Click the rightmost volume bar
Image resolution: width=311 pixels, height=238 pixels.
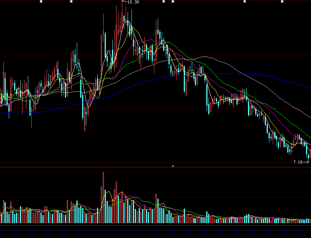[310, 221]
